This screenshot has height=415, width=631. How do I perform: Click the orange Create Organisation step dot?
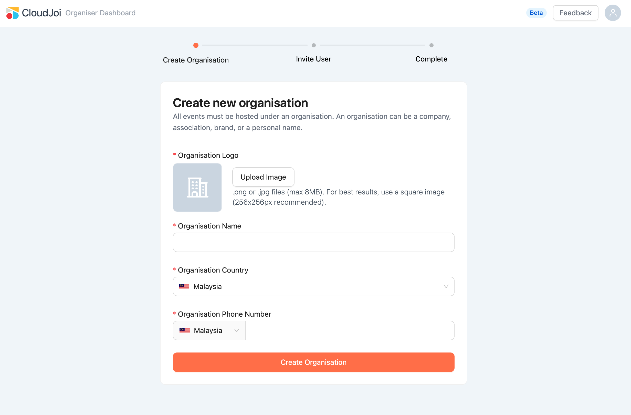point(196,45)
